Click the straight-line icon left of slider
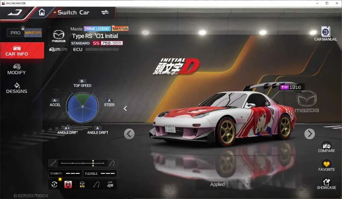 coord(53,163)
